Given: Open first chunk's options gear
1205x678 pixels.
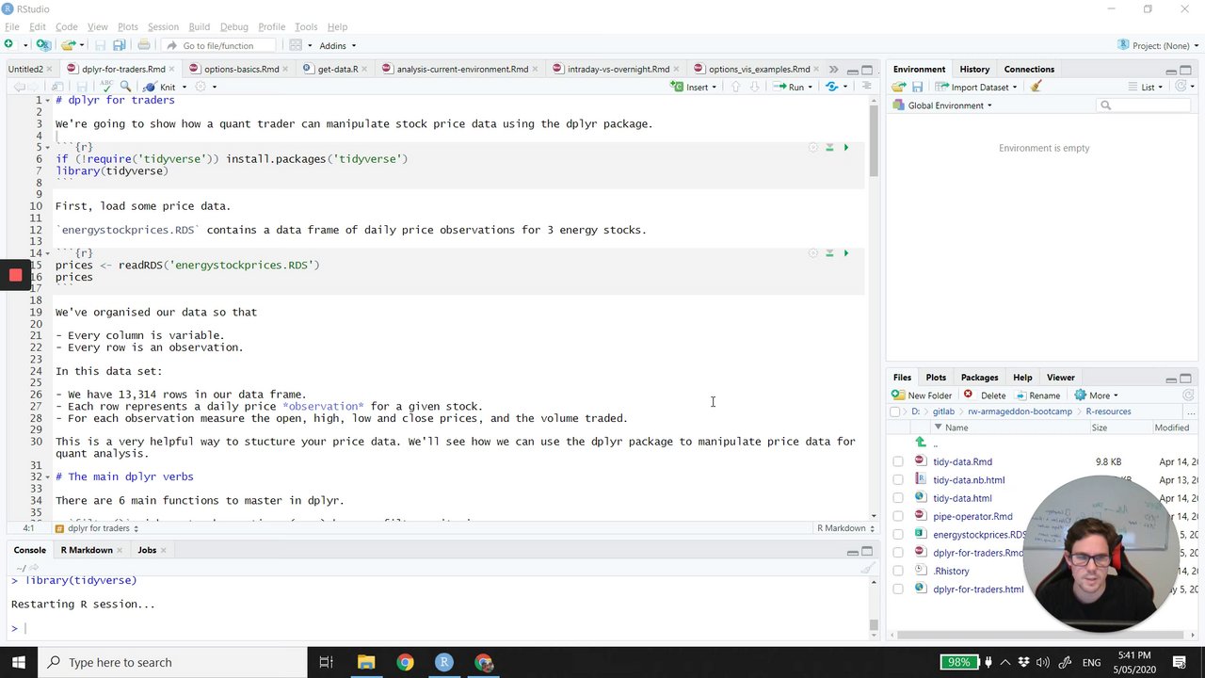Looking at the screenshot, I should 813,148.
